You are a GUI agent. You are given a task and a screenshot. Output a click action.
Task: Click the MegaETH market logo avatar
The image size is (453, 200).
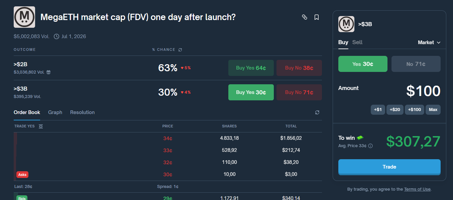[x=24, y=17]
